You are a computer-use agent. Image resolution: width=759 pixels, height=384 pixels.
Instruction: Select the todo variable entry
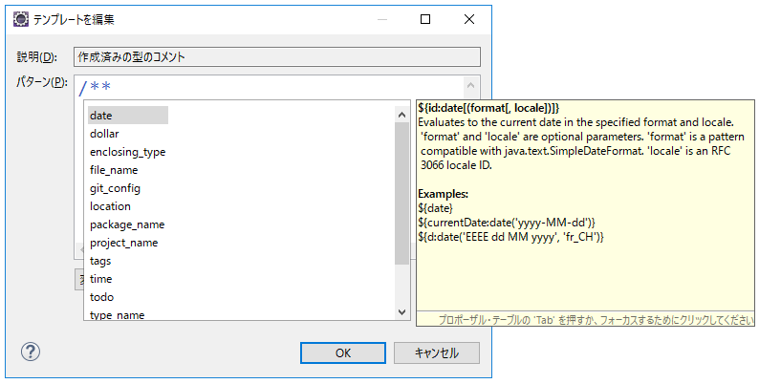pos(101,297)
